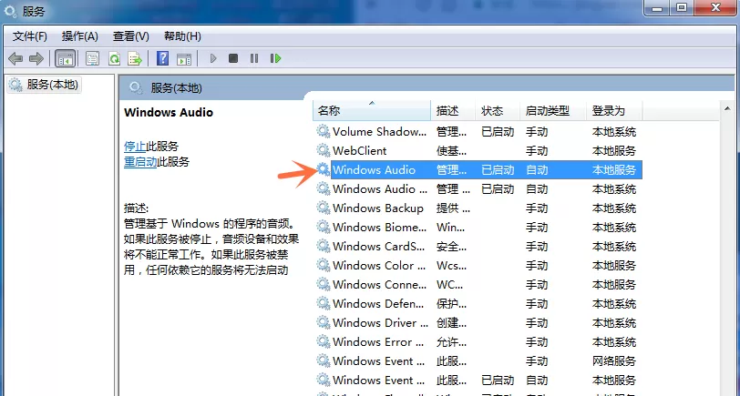Viewport: 740px width, 396px height.
Task: Click the Export list toolbar icon
Action: (x=135, y=58)
